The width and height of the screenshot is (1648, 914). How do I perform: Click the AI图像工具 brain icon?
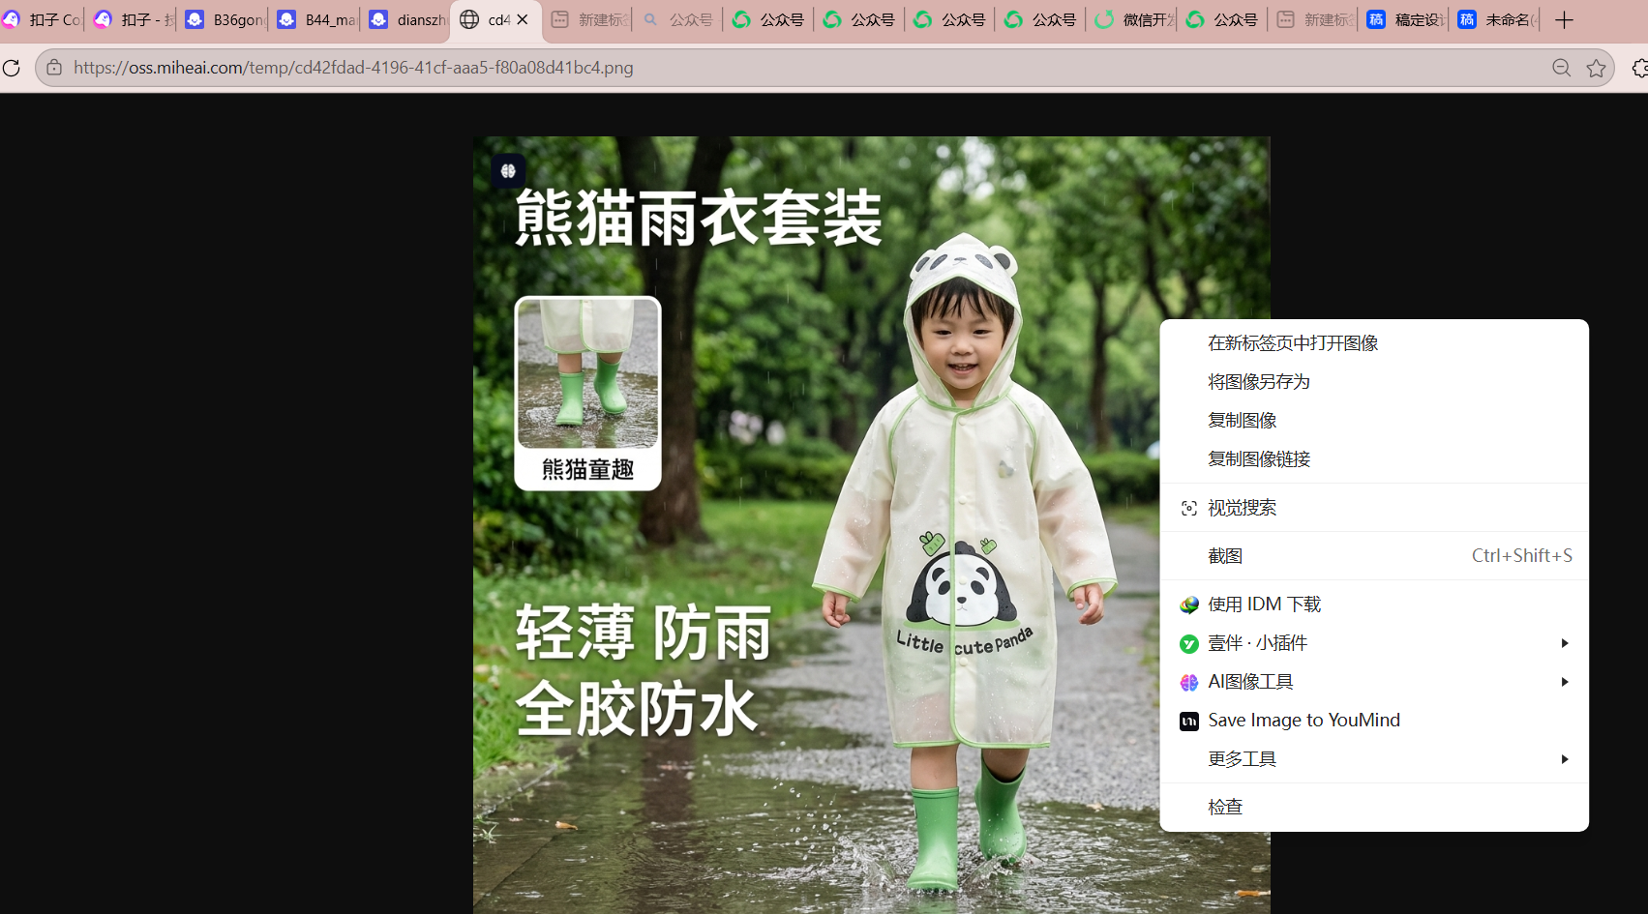1187,681
